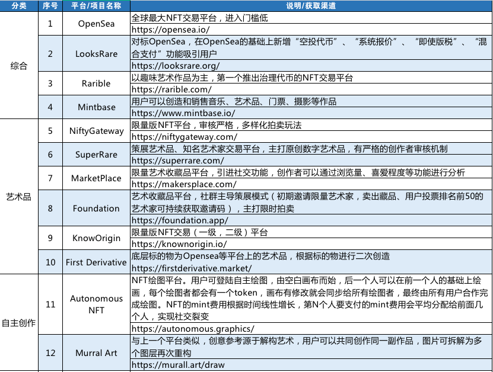Click the 限量艺术收藏品平台 description
The height and width of the screenshot is (372, 493).
[311, 172]
